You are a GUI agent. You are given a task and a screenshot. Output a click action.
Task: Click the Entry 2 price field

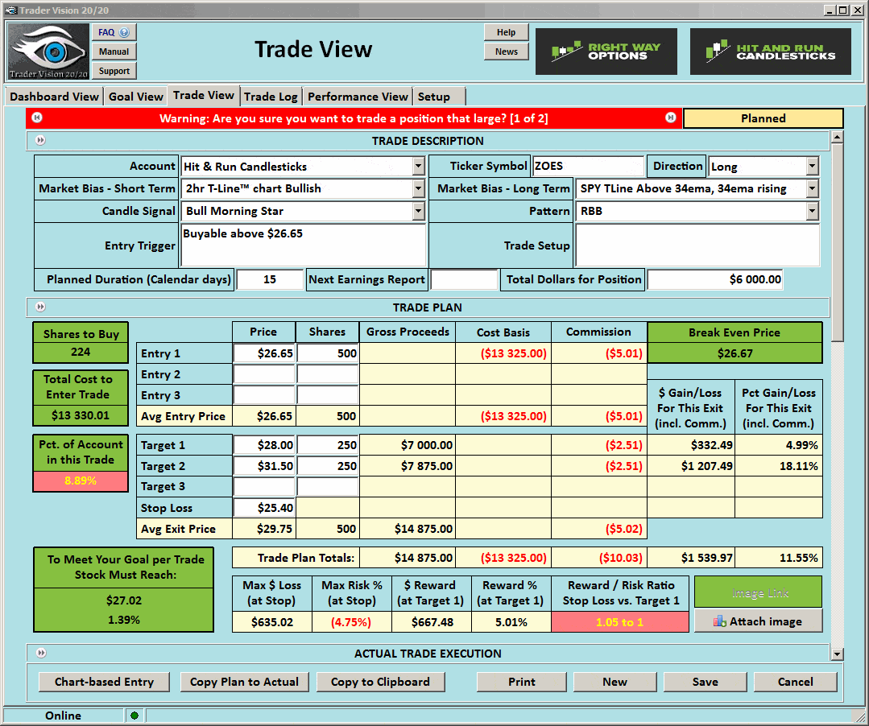pos(264,374)
